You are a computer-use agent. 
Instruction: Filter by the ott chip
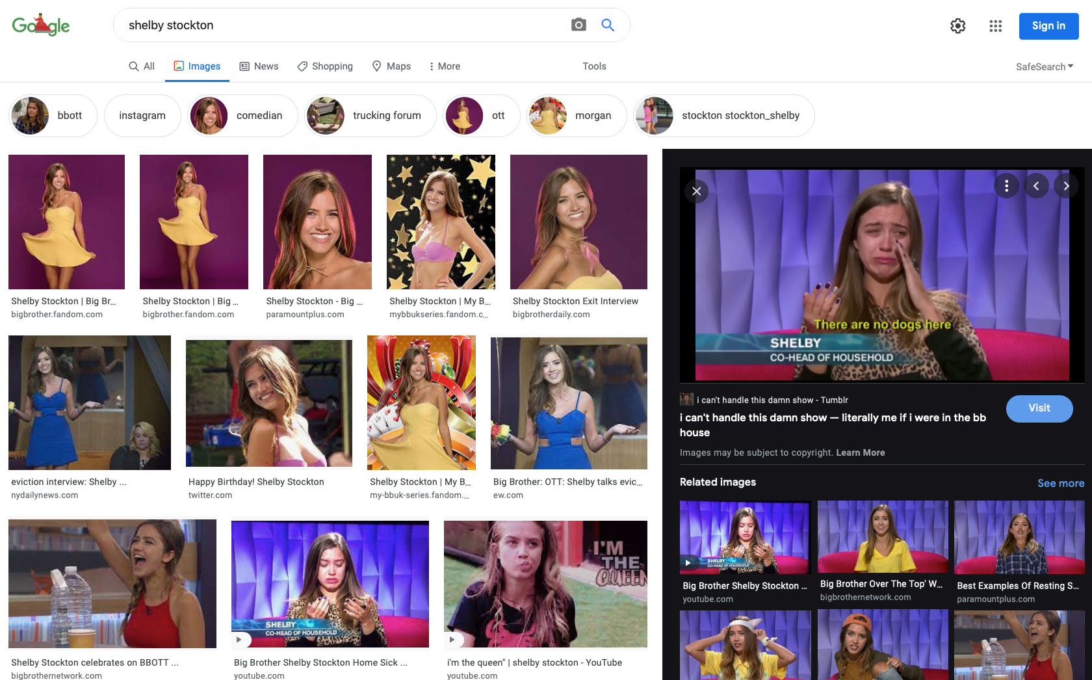point(481,116)
